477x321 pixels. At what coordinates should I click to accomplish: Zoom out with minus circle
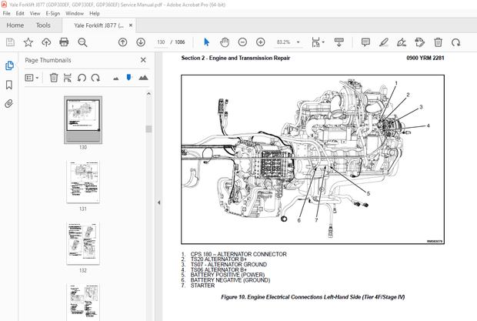tap(242, 42)
